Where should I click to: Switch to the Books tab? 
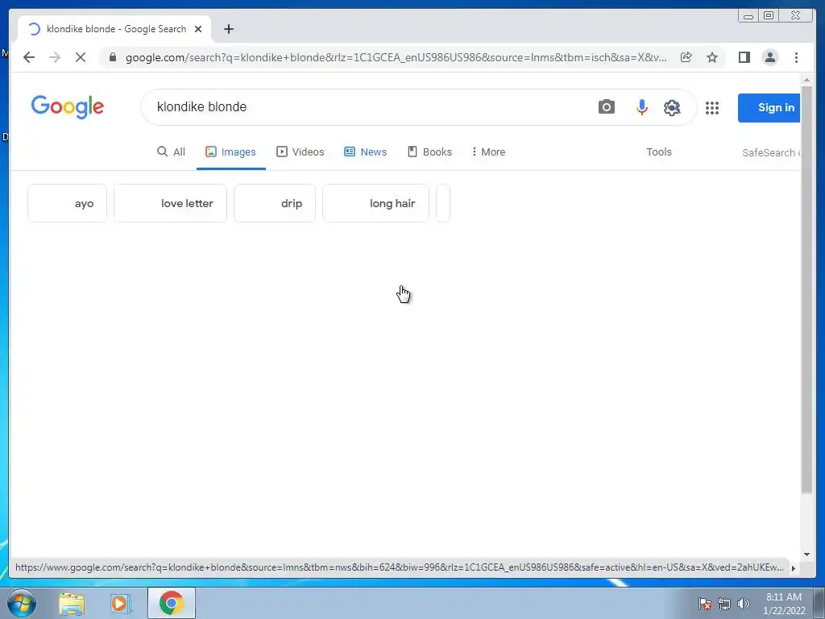[x=430, y=152]
